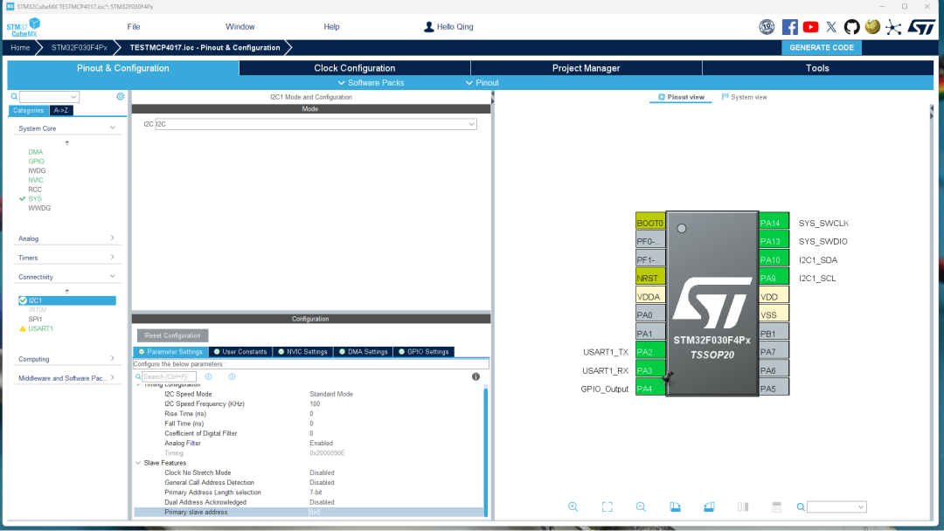Click the ST network star icon
The height and width of the screenshot is (531, 944).
(893, 27)
